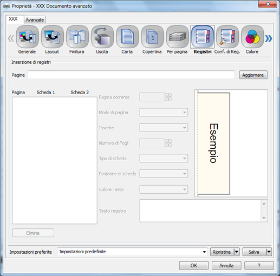Open the Carta paper icon
Viewport: 280px width, 276px height.
pos(127,37)
